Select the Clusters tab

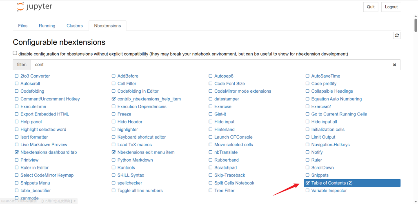tap(75, 26)
